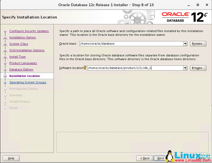Focus the Software location path field
The width and height of the screenshot is (212, 163).
click(x=135, y=68)
